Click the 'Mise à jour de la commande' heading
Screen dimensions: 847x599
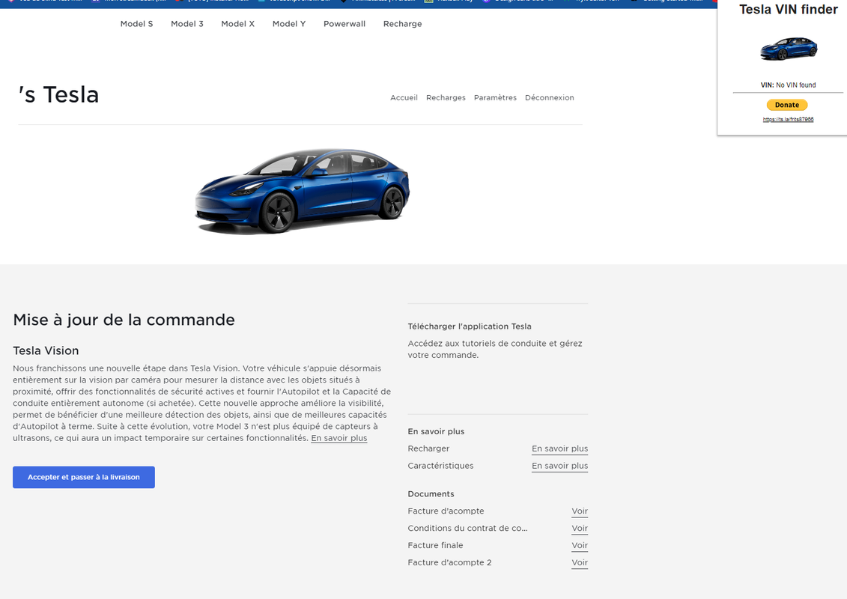pos(124,320)
